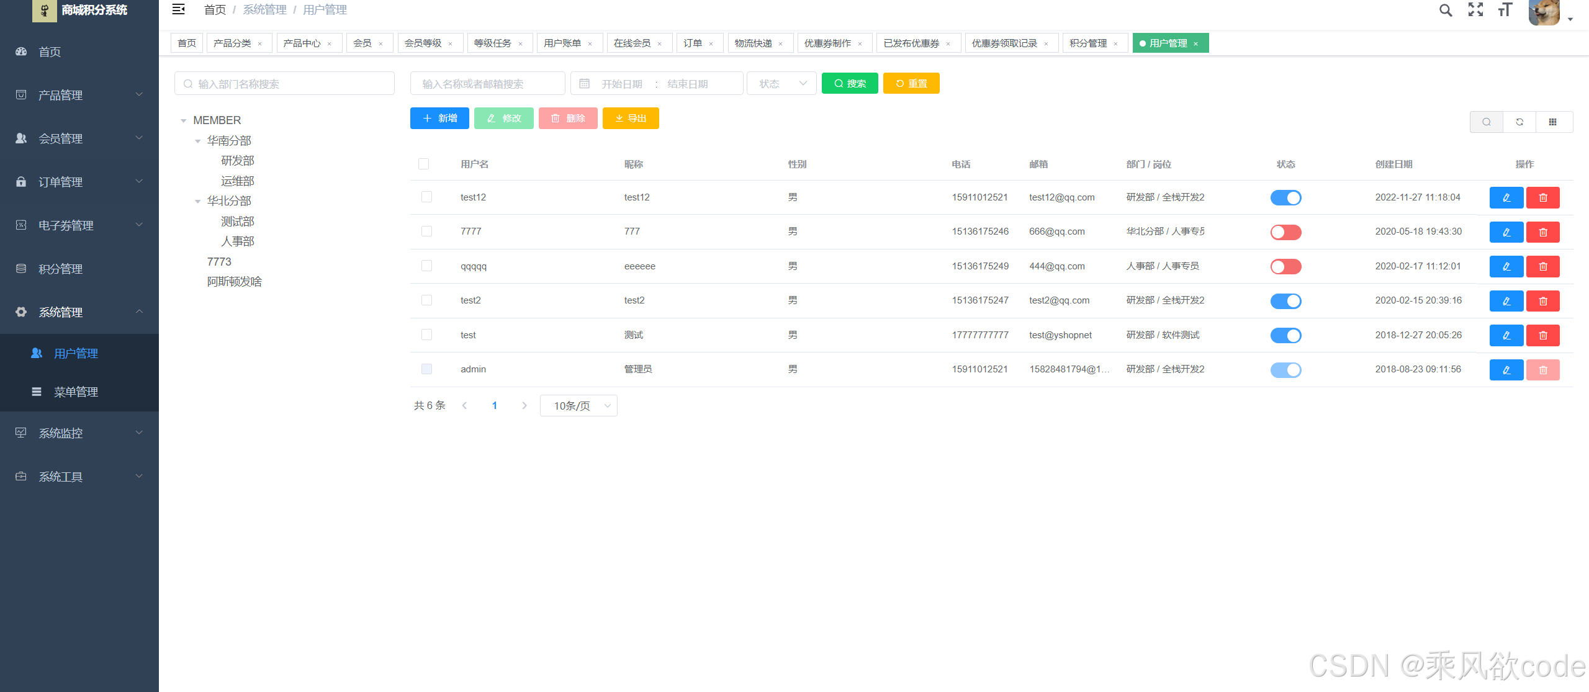Click the blue edit icon for test12
1589x692 pixels.
coord(1506,197)
